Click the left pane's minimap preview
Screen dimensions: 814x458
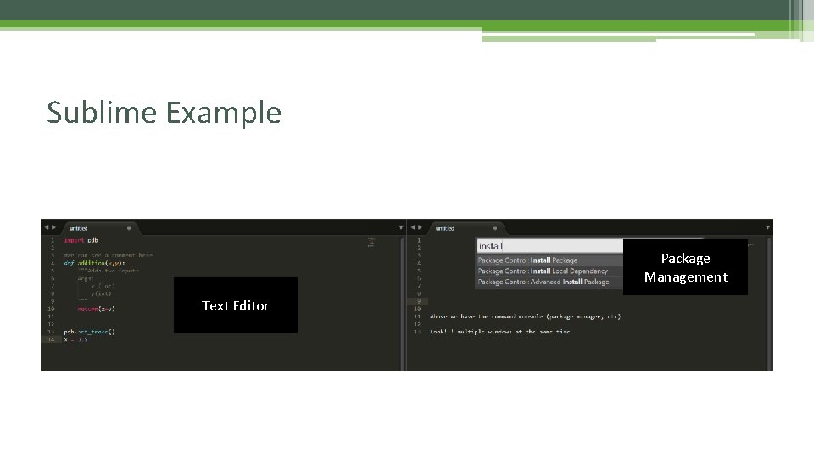[371, 243]
